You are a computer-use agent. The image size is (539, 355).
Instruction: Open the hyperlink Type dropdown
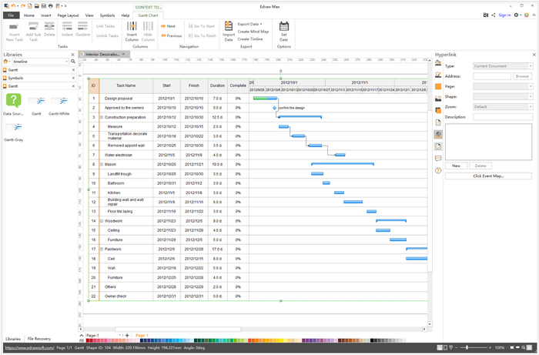point(504,66)
